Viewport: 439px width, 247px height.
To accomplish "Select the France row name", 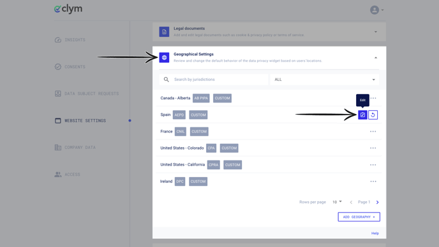I will [x=167, y=132].
